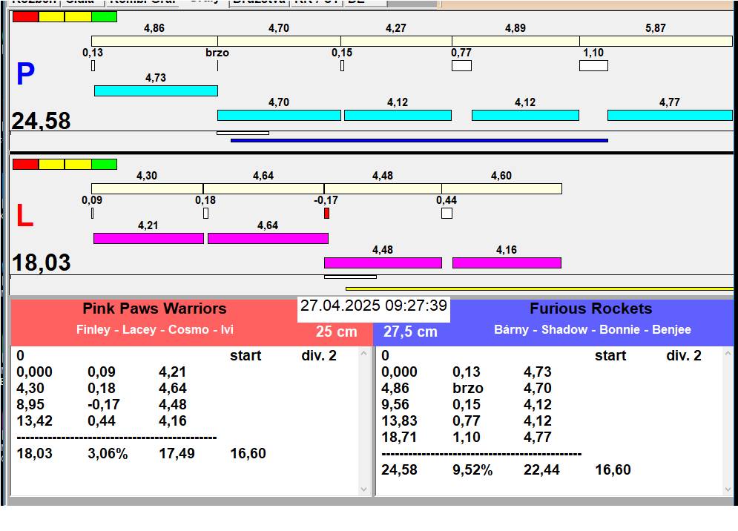Click the green start light in lane P
Screen dimensions: 738x531
pyautogui.click(x=104, y=16)
